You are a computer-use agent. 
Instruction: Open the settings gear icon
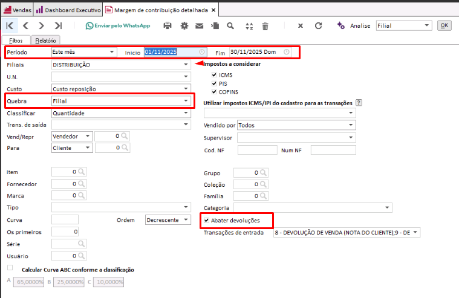[184, 26]
